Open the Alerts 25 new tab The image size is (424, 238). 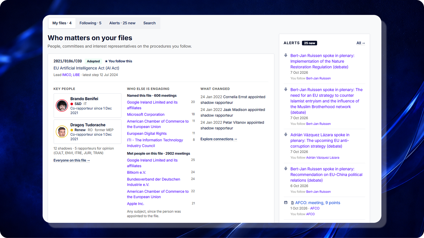[122, 23]
